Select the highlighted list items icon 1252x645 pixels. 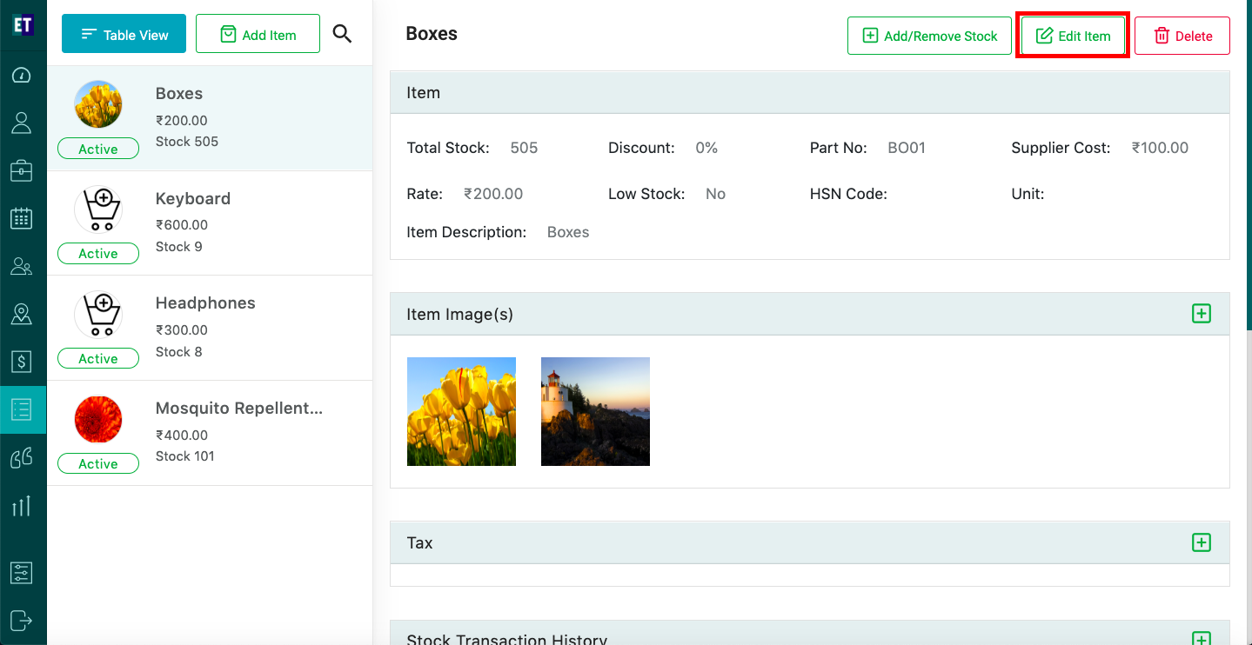[22, 409]
